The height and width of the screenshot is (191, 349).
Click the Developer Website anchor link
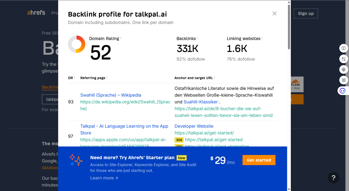pos(194,126)
